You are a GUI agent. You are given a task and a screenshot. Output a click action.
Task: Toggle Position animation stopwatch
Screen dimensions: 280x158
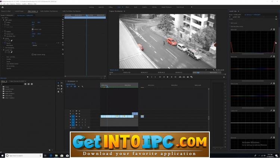(5, 22)
